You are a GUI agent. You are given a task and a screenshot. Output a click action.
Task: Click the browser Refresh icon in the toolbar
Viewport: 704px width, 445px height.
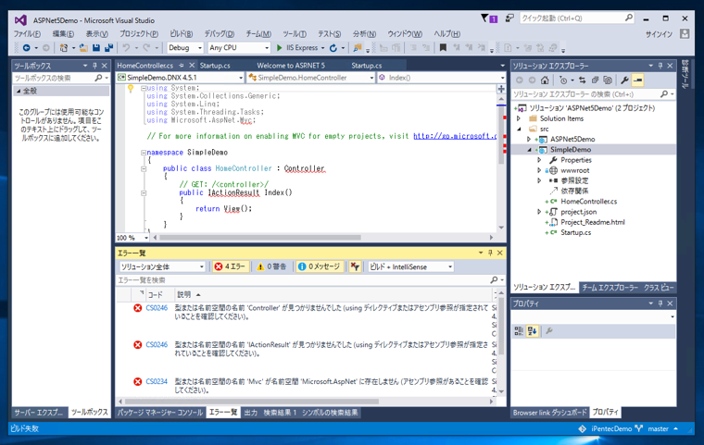333,47
